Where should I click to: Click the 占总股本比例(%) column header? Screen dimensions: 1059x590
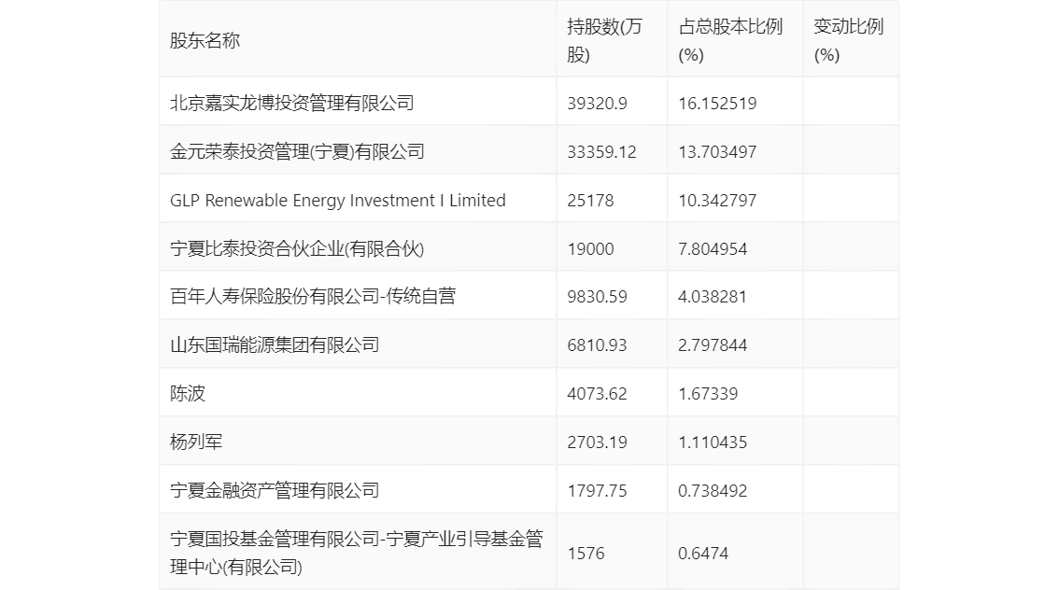pyautogui.click(x=730, y=40)
